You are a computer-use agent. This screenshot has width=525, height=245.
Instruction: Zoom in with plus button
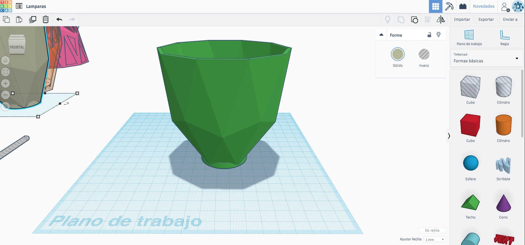pos(5,83)
